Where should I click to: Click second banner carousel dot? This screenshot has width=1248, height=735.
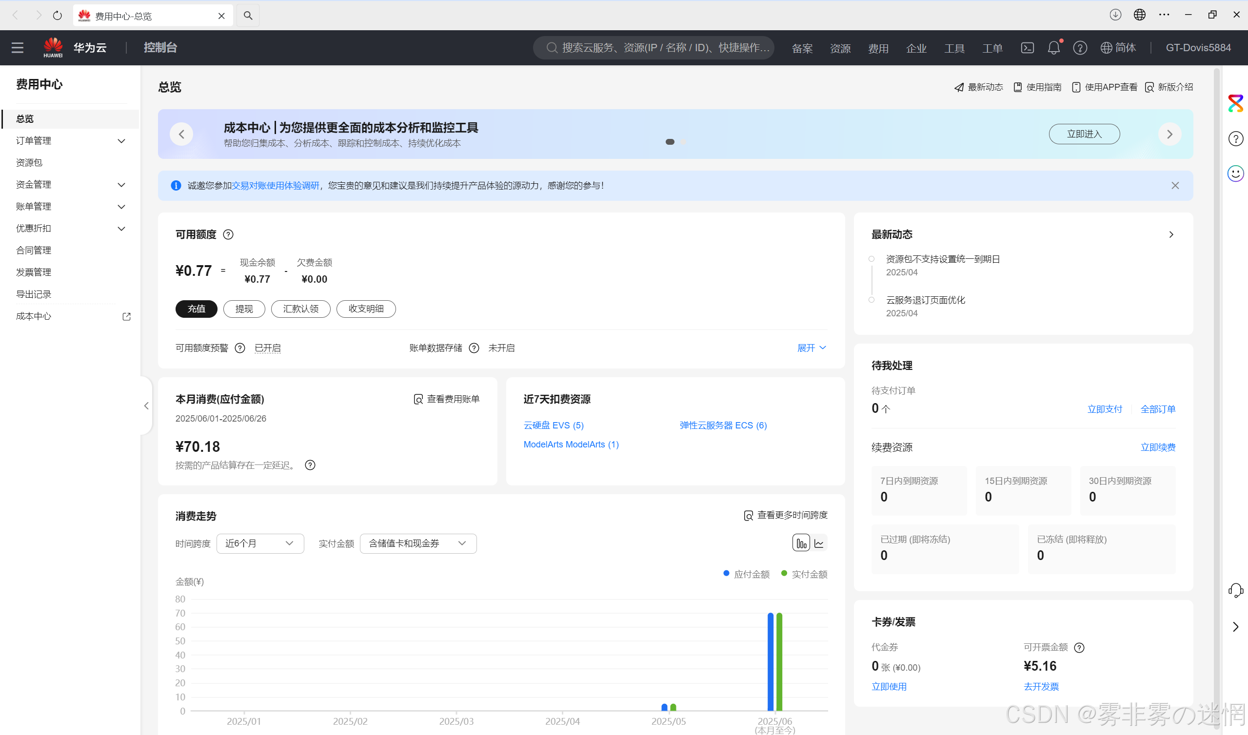coord(684,142)
